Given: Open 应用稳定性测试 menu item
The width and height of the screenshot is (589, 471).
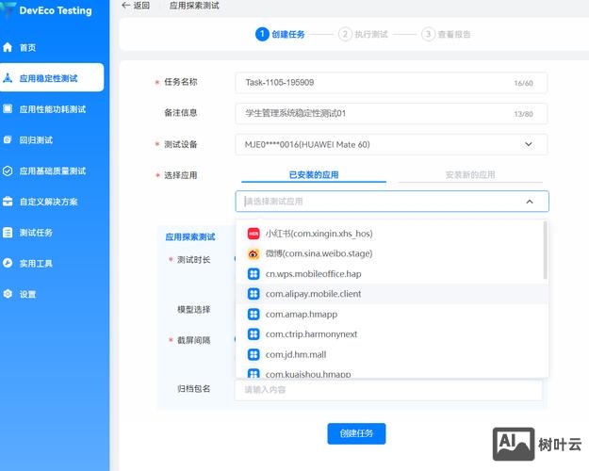Looking at the screenshot, I should tap(52, 78).
